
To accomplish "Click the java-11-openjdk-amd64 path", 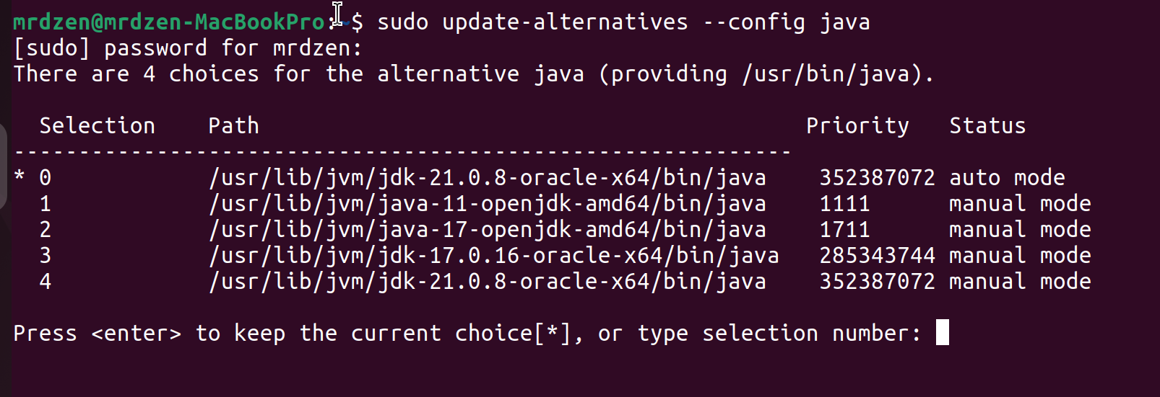I will (x=488, y=204).
